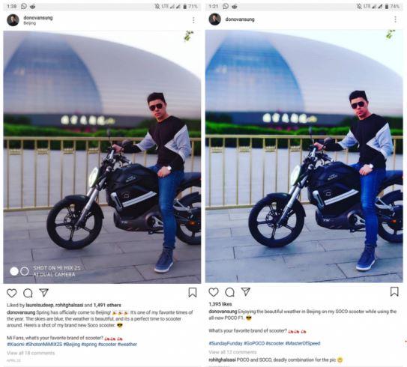407x367 pixels.
Task: Open 1,491 others likes list
Action: (x=107, y=305)
